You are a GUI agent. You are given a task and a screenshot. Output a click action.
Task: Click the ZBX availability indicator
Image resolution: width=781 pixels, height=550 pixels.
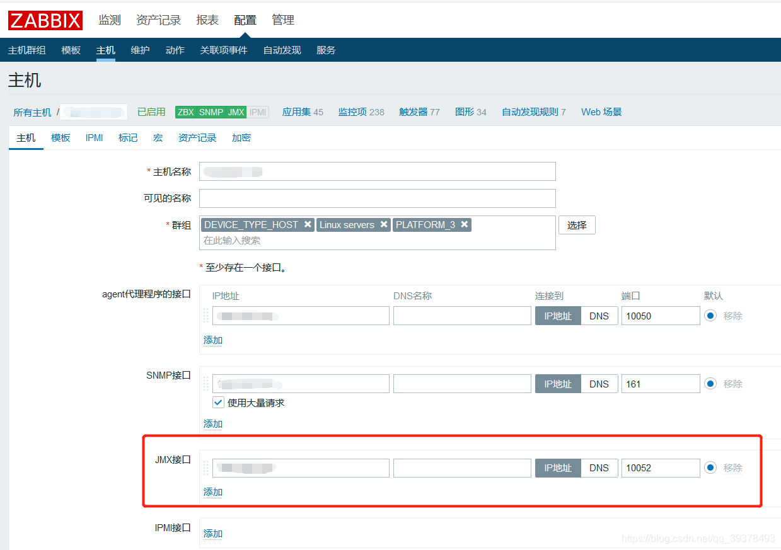(187, 112)
